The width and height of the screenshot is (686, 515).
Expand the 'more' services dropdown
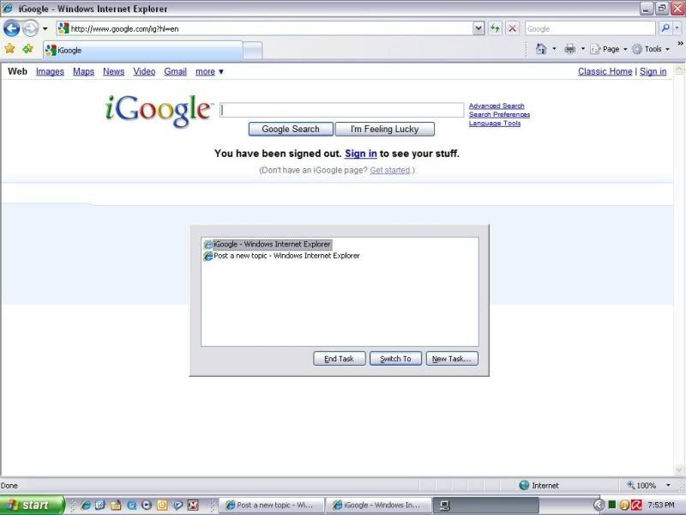[x=209, y=71]
